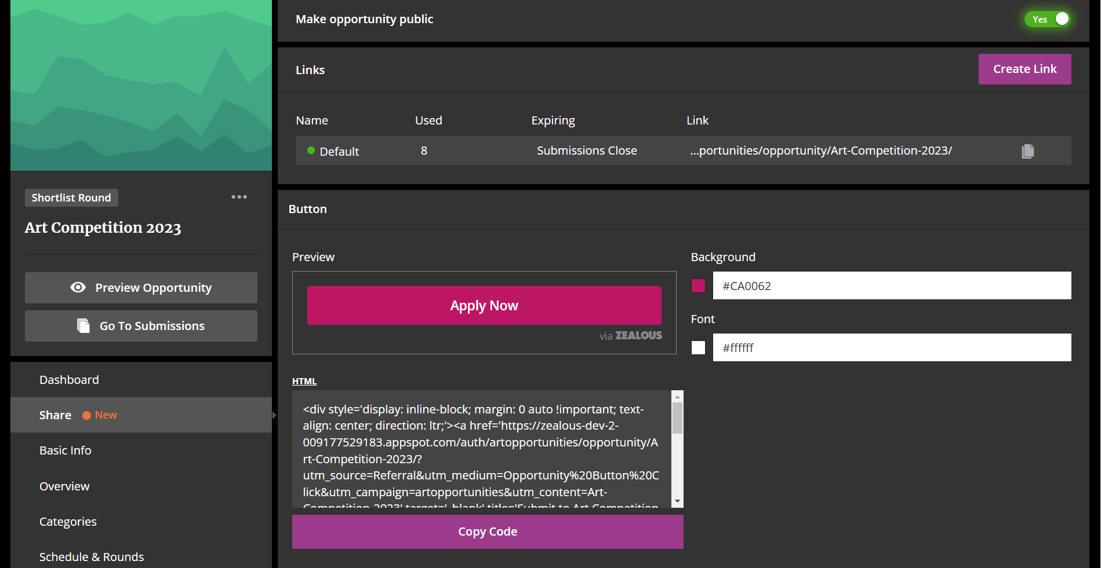Click the Apply Now preview button
This screenshot has height=568, width=1101.
click(484, 305)
